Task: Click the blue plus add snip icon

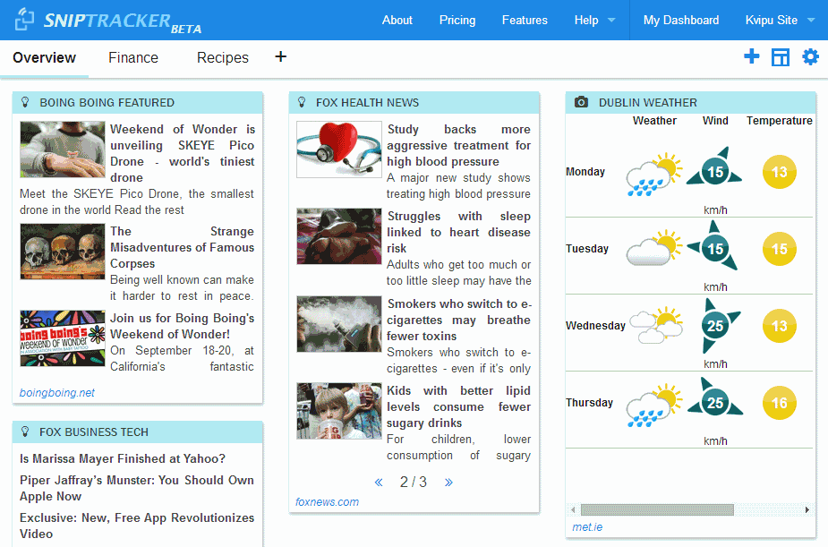Action: click(751, 56)
